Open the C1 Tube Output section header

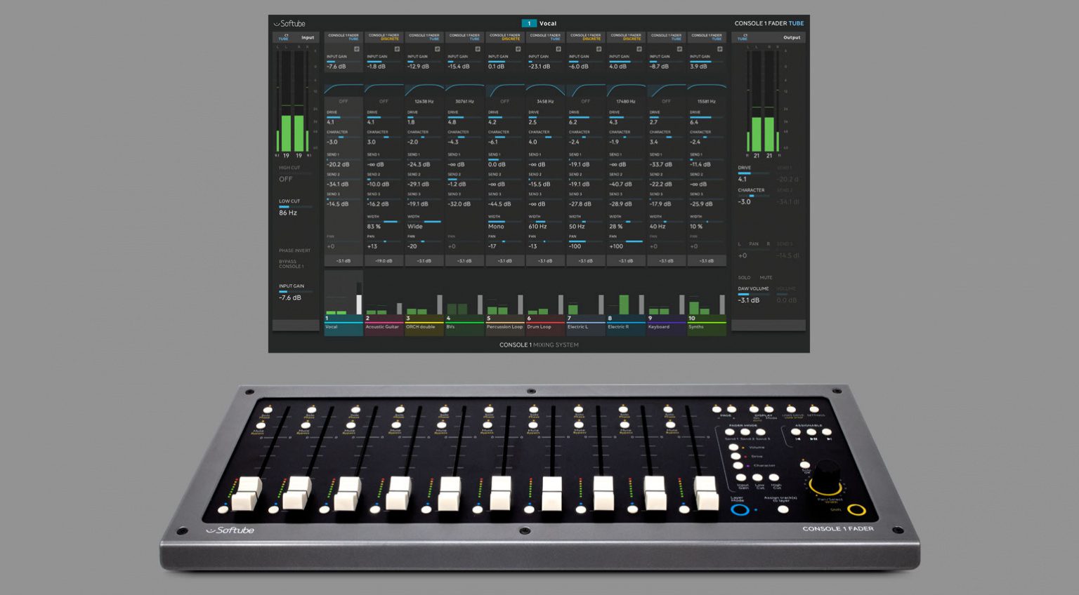[768, 37]
